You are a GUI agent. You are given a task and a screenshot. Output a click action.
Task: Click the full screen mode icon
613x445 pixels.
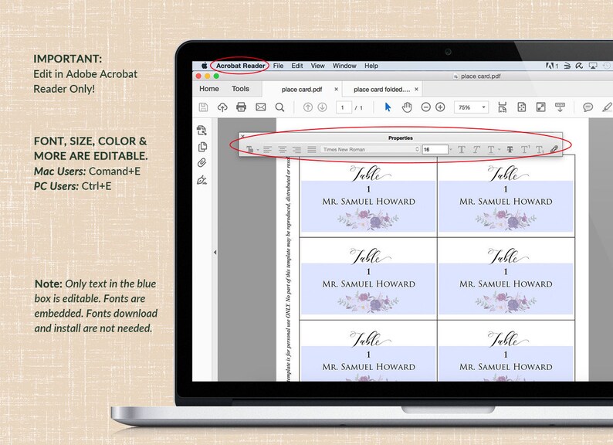point(540,107)
